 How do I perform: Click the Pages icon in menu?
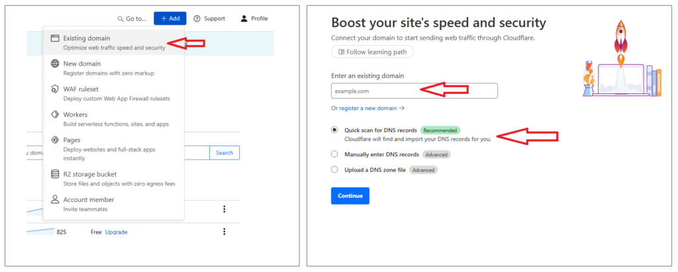(55, 140)
